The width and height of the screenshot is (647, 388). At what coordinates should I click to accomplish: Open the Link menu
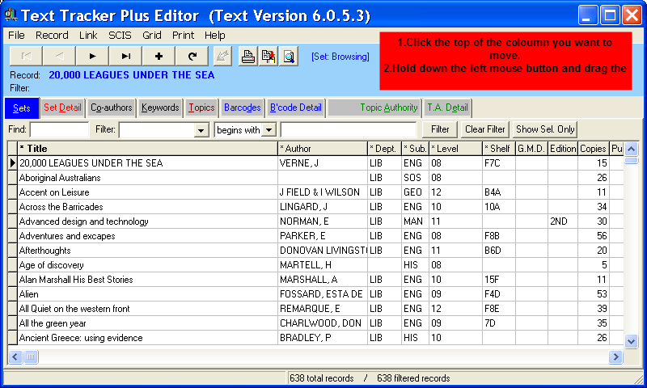pos(88,35)
